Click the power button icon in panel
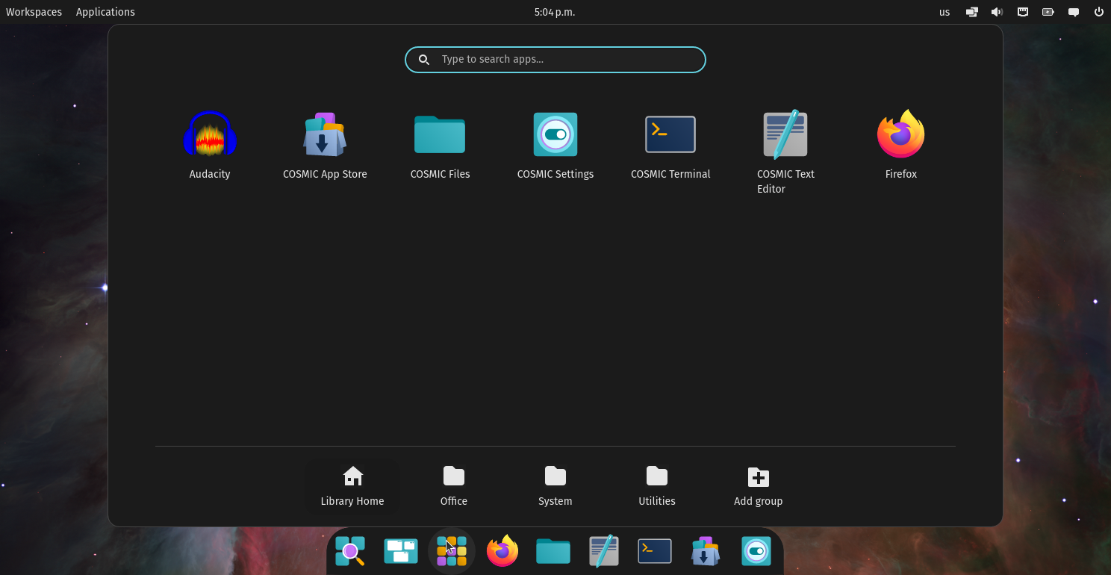Viewport: 1111px width, 575px height. pos(1099,12)
